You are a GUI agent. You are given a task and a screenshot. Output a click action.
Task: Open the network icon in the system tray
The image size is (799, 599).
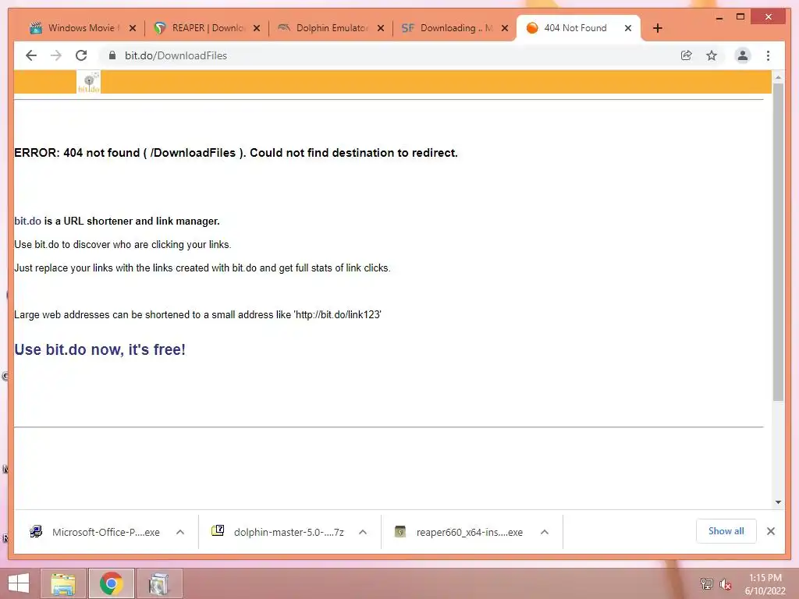click(x=706, y=583)
